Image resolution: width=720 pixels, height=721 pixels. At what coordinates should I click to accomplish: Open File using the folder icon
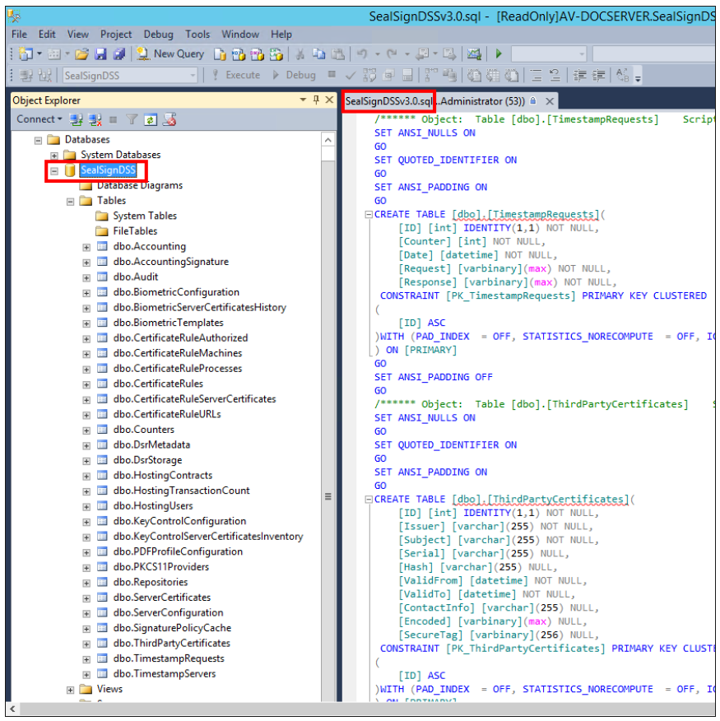coord(81,54)
